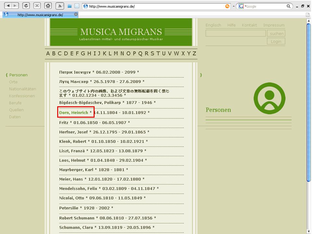Click the Login button

pyautogui.click(x=276, y=41)
